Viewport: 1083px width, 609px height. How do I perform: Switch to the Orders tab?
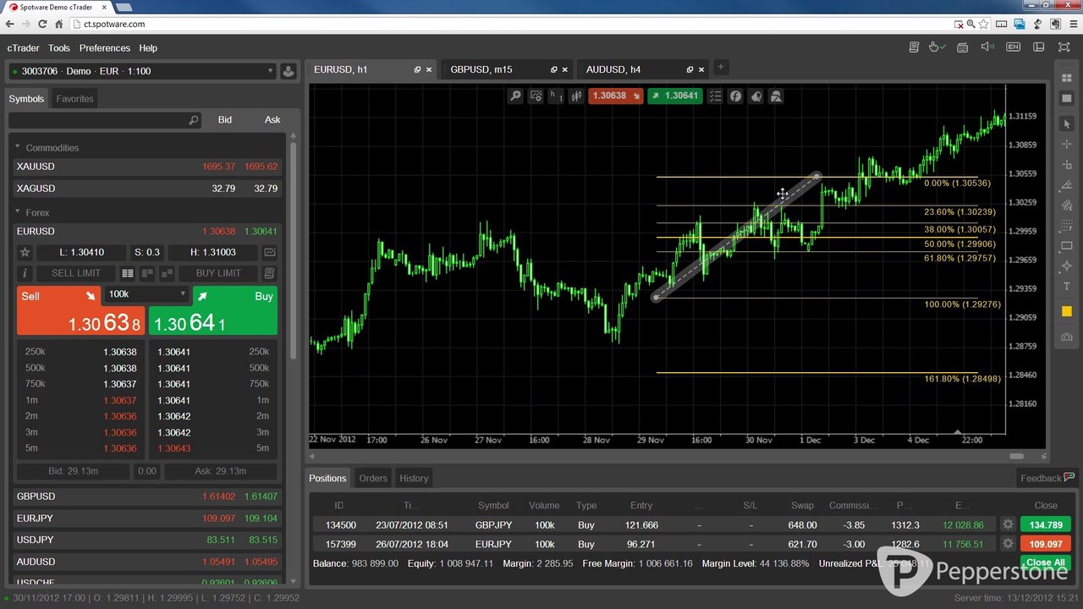[373, 478]
